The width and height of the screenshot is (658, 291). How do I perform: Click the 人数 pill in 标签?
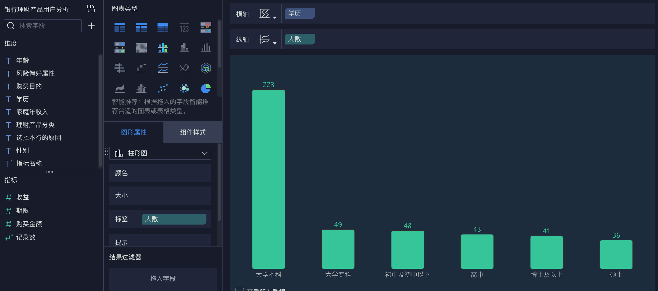point(174,219)
